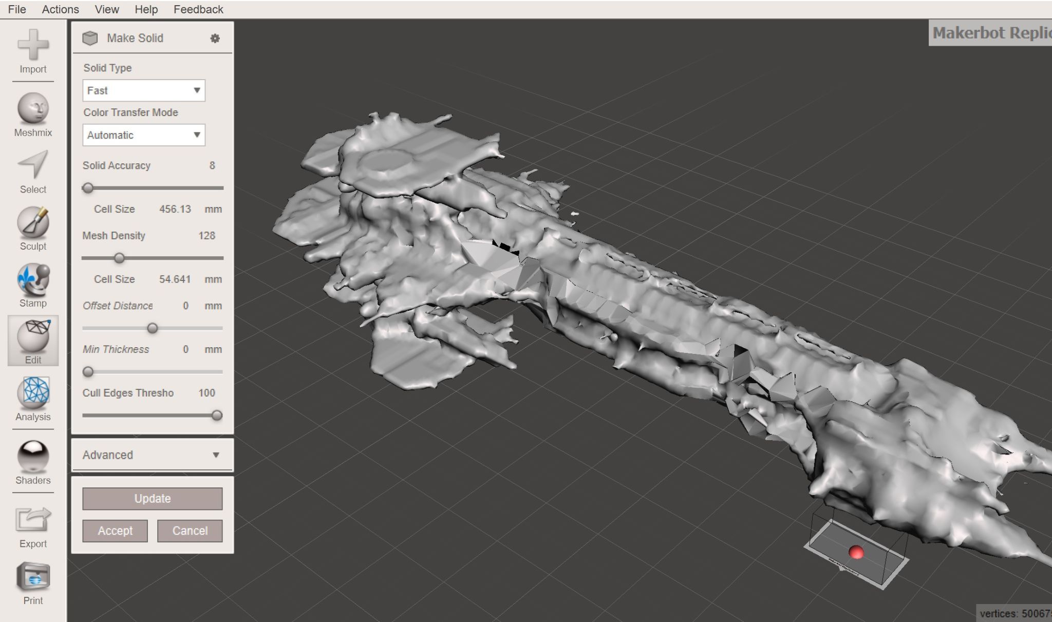Expand the Advanced section
Viewport: 1052px width, 622px height.
153,455
